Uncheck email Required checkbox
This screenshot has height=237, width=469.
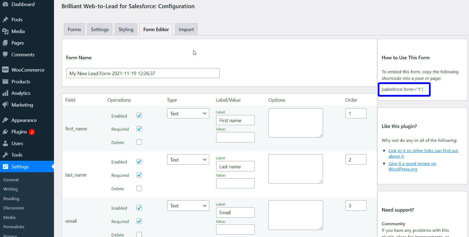[139, 221]
